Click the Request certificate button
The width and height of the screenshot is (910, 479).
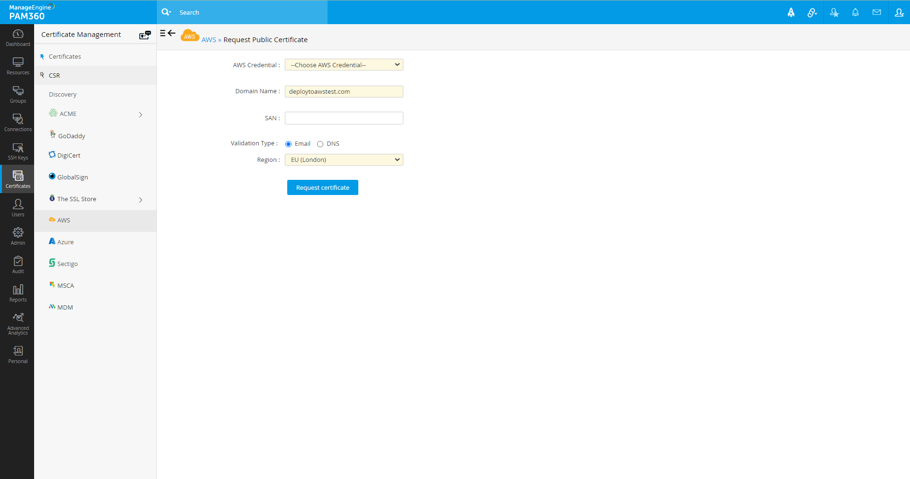click(x=323, y=187)
